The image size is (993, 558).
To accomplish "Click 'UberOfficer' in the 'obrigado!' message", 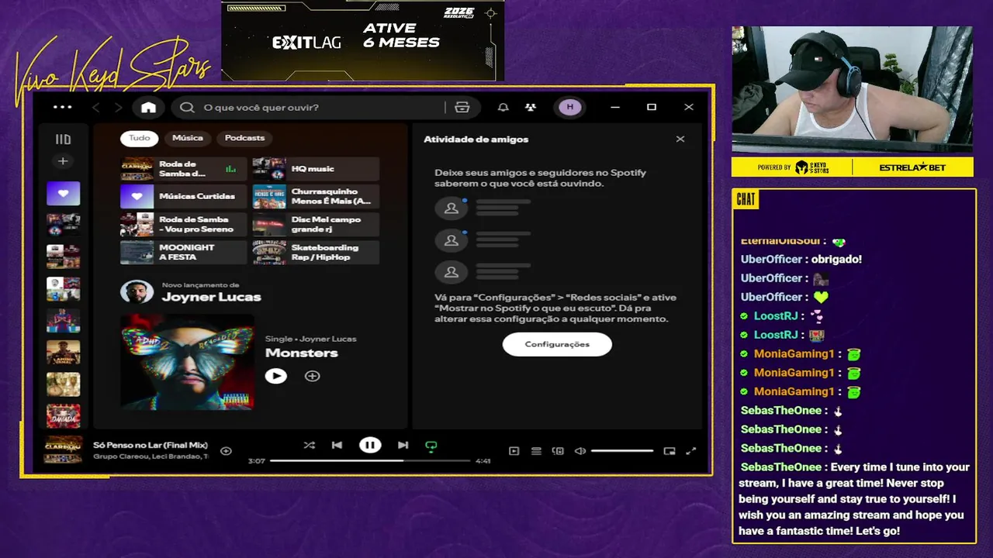I will [x=771, y=260].
